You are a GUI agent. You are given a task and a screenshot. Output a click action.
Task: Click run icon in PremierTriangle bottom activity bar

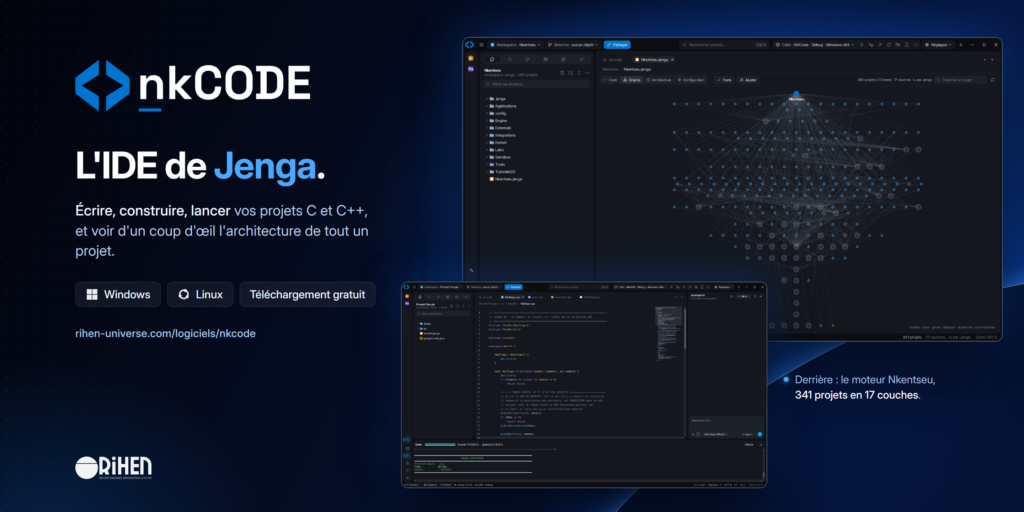coord(407,470)
